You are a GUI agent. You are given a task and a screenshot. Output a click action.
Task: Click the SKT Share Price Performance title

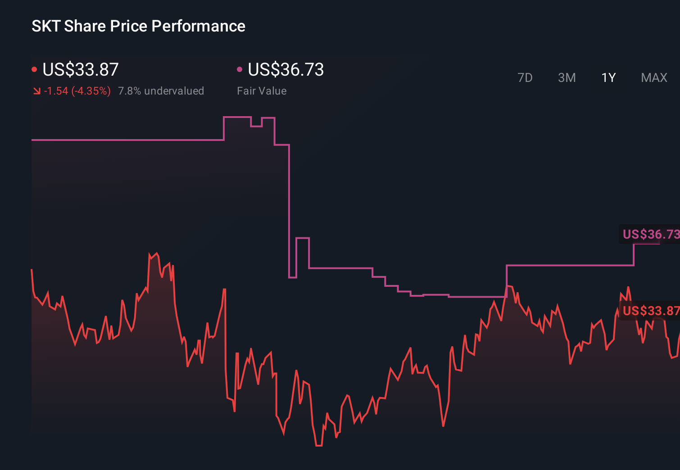pos(138,26)
